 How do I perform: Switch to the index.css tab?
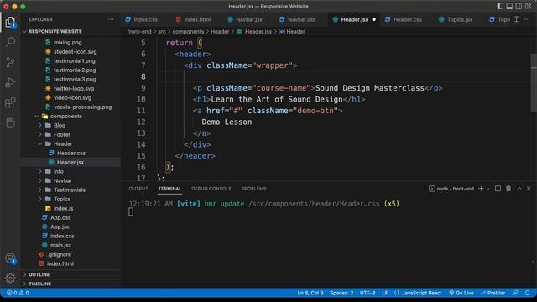tap(142, 19)
